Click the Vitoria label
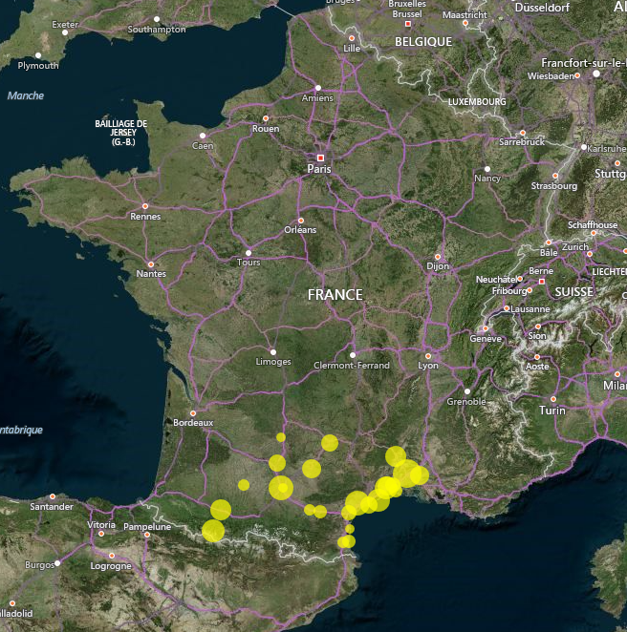This screenshot has height=632, width=627. pos(101,525)
